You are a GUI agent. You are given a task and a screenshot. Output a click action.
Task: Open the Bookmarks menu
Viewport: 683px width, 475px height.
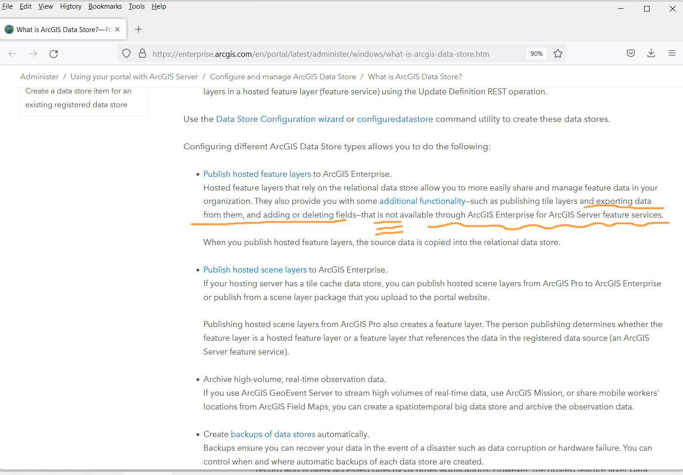105,6
